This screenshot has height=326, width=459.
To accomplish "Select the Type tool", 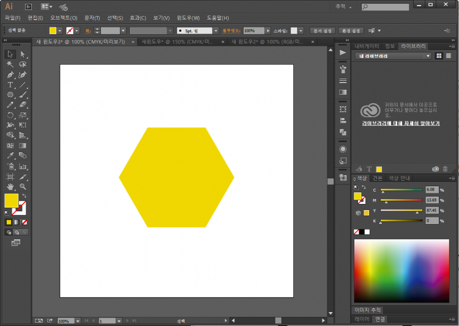I will pos(10,85).
